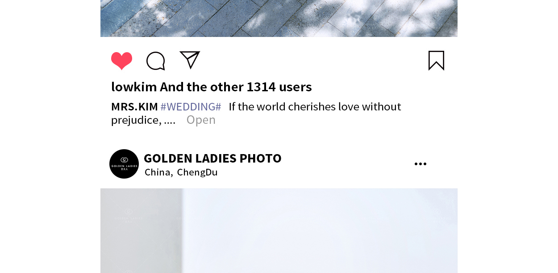This screenshot has height=273, width=558.
Task: Open the stone pavement photo above the heart
Action: pyautogui.click(x=279, y=18)
